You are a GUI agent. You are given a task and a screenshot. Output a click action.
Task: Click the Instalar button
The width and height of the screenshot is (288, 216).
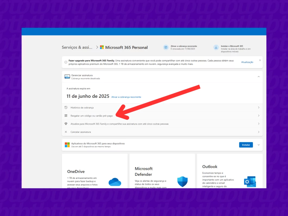click(x=246, y=145)
